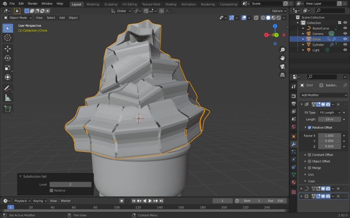Open the viewport Add menu
350x218 pixels.
(x=62, y=18)
